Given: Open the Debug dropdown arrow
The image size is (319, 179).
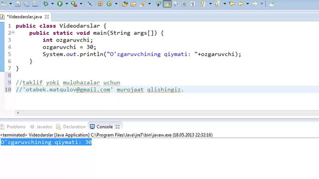Looking at the screenshot, I should [52, 3].
